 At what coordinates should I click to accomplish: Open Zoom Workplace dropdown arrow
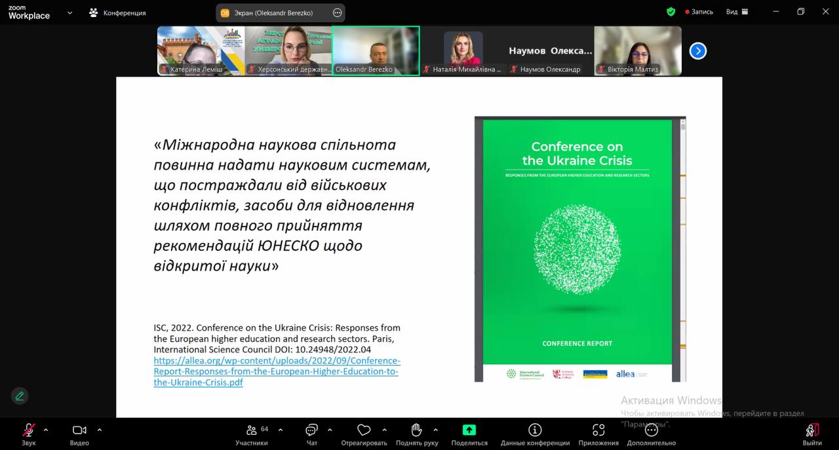coord(70,12)
